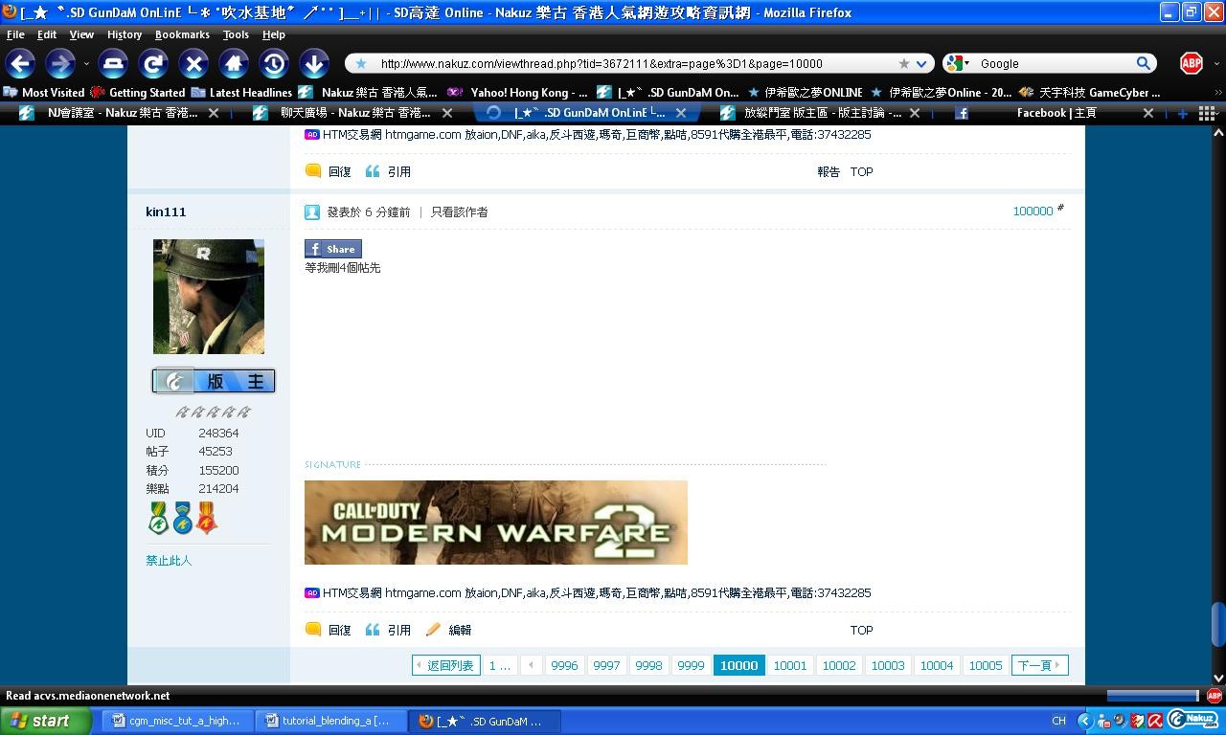The height and width of the screenshot is (735, 1226).
Task: Open the History clock toolbar icon
Action: [x=274, y=63]
